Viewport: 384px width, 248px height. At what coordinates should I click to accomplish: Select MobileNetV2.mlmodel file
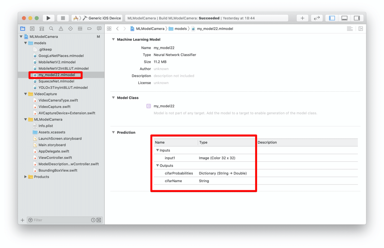[57, 62]
